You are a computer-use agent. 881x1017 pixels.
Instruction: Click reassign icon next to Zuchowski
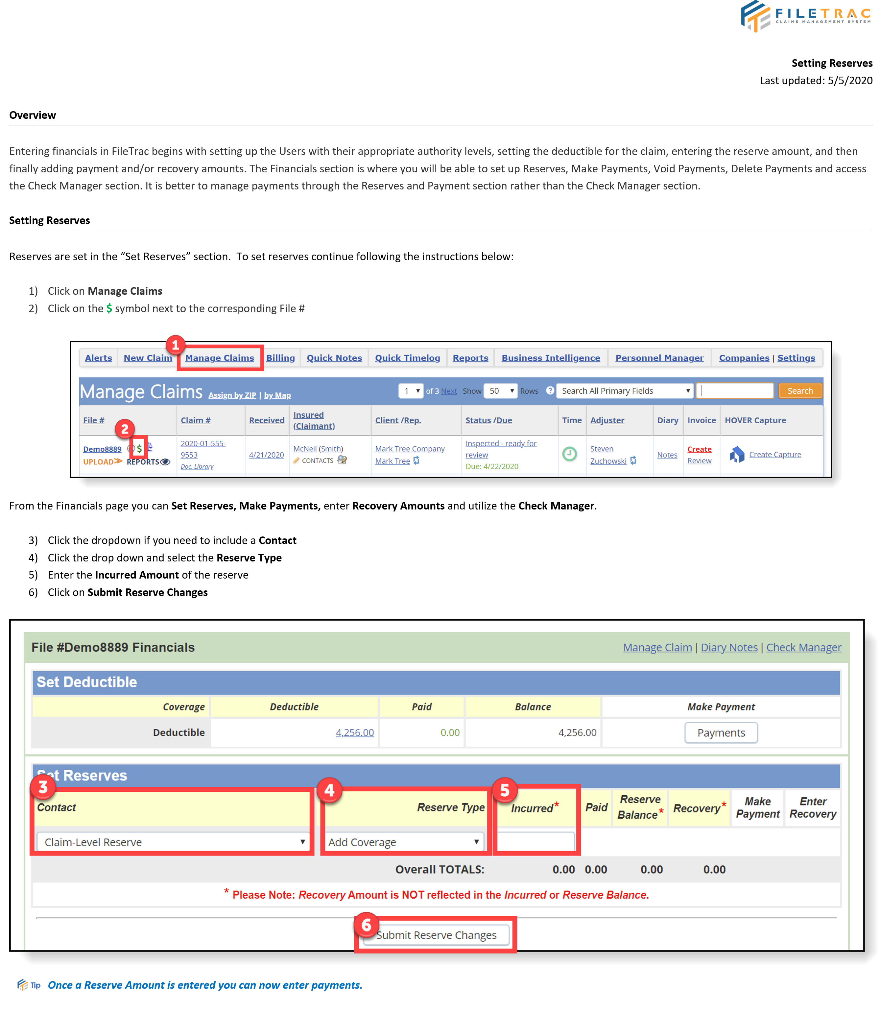coord(633,461)
